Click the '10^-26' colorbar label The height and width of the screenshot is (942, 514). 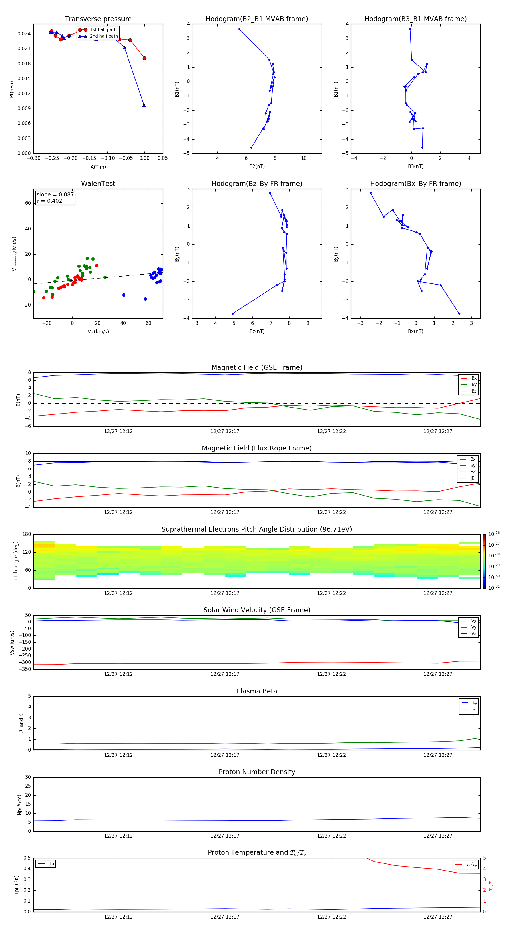pos(493,534)
